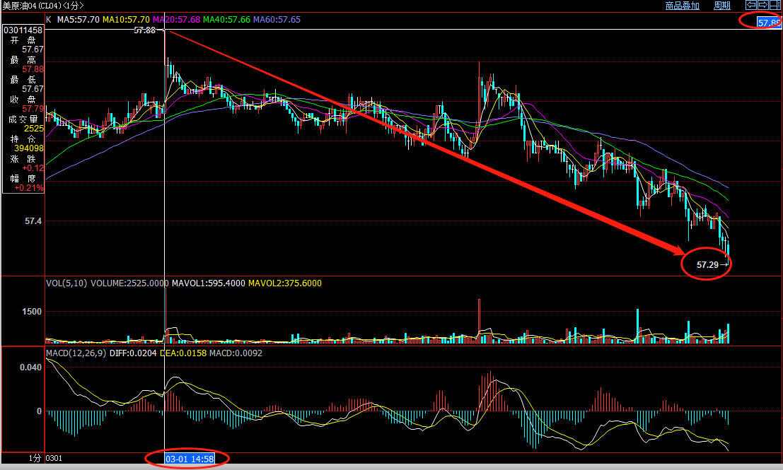Click the 1分 period label at bottom-left
Screen dimensions: 783x470
click(35, 459)
